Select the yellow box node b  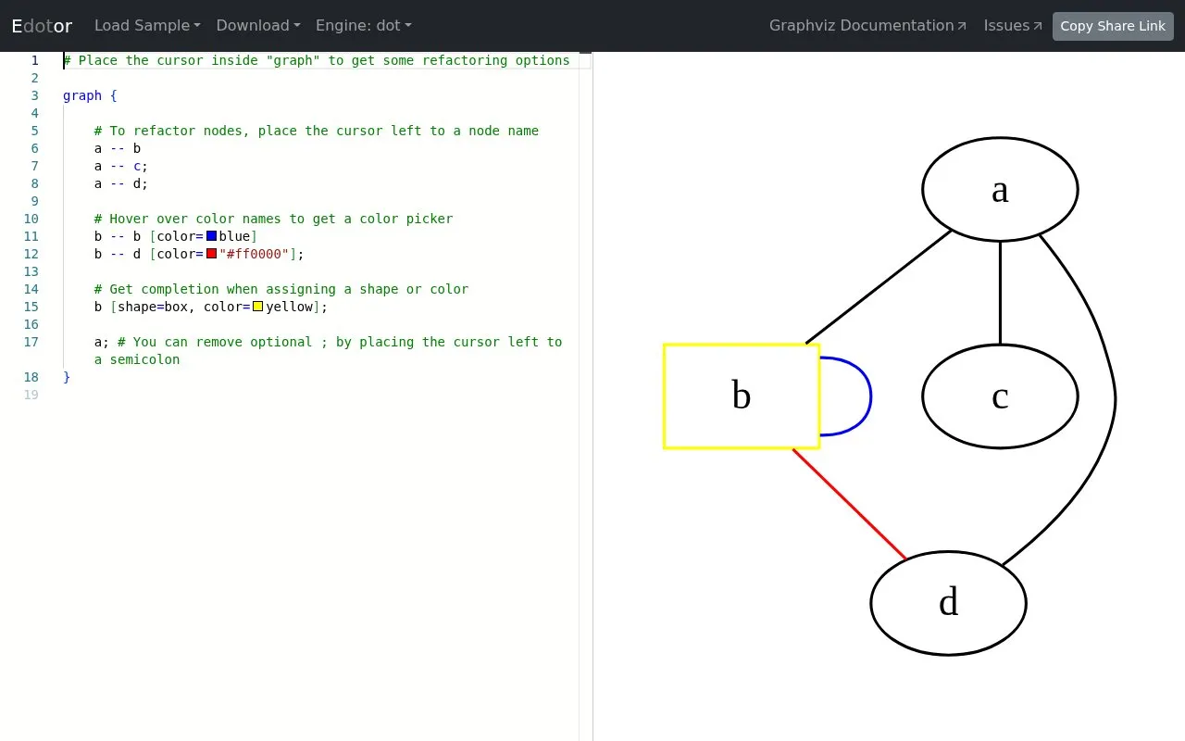coord(742,396)
